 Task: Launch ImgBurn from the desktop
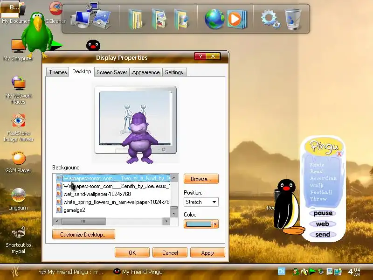[18, 199]
